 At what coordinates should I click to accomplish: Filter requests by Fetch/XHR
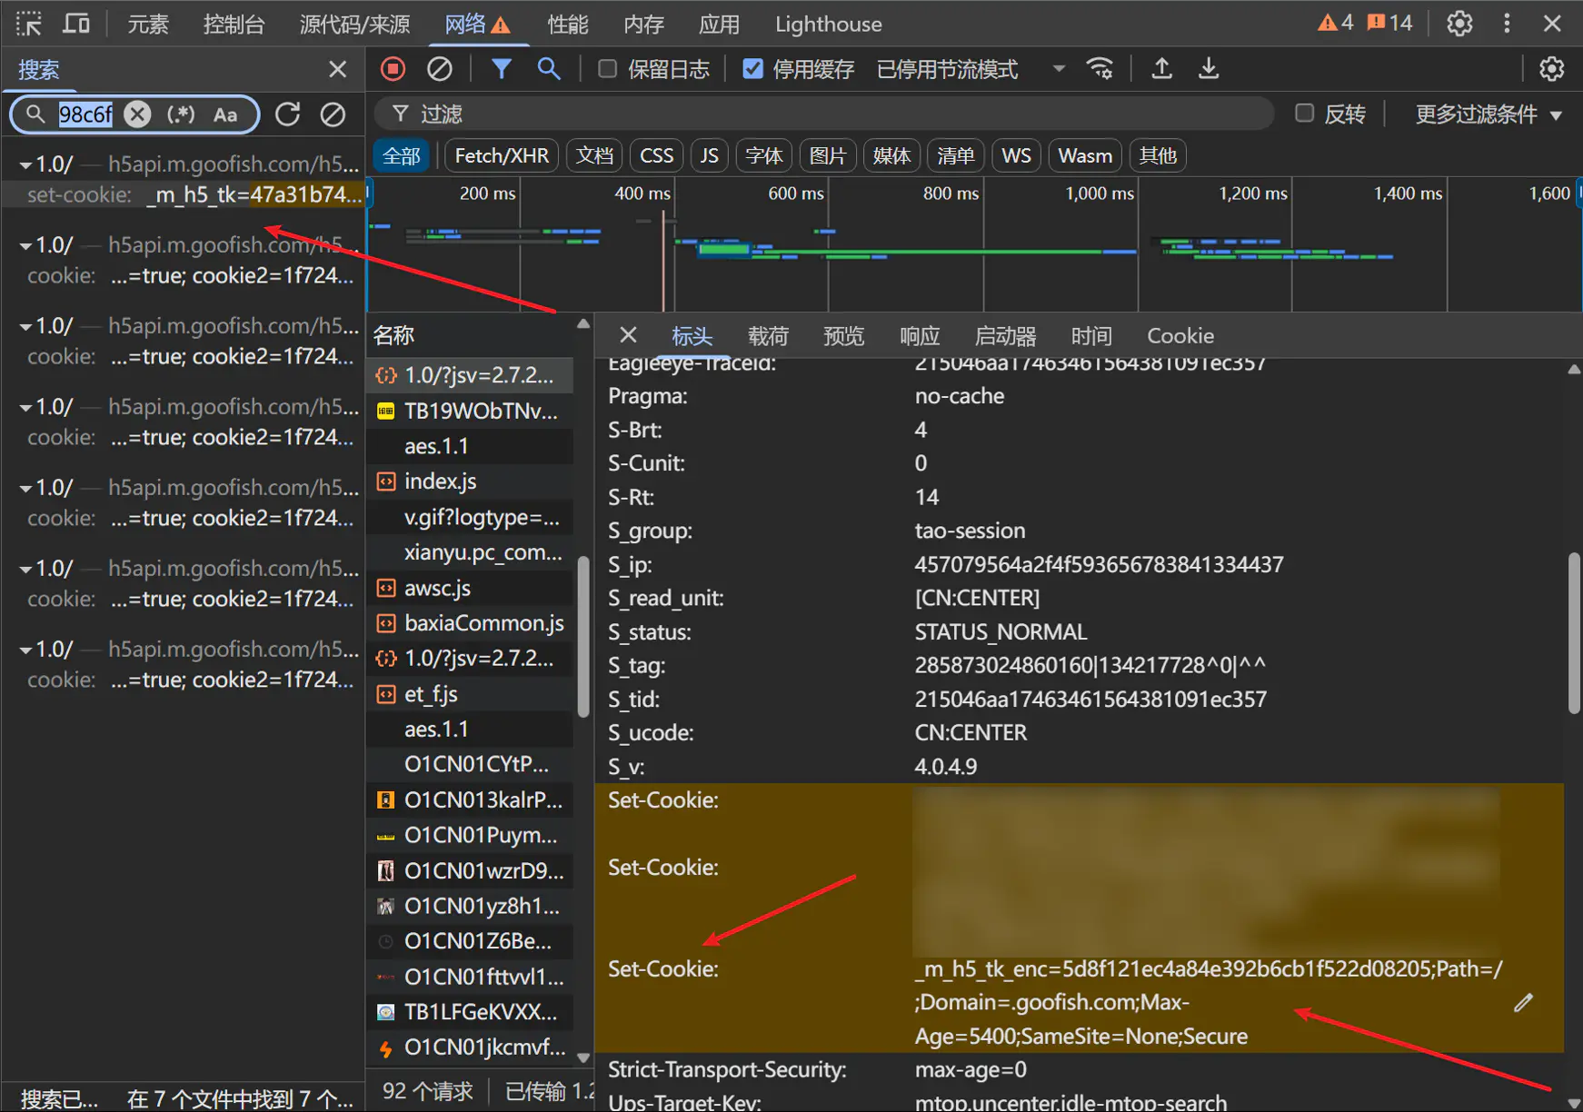pyautogui.click(x=502, y=156)
